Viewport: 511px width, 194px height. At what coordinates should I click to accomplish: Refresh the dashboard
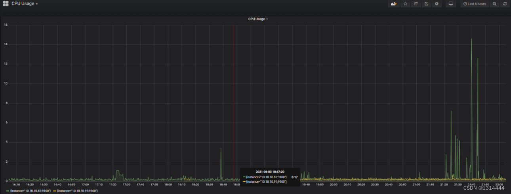505,4
